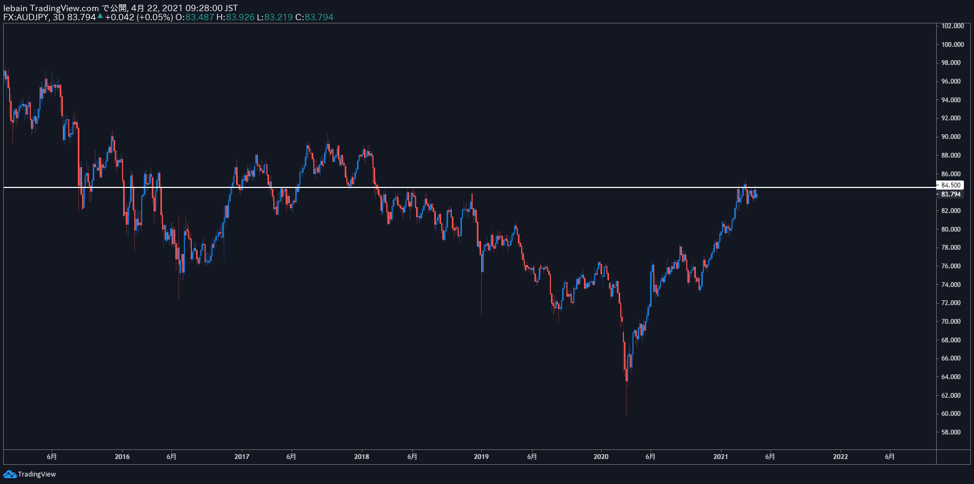Image resolution: width=974 pixels, height=484 pixels.
Task: Click the 88.000 price axis label
Action: point(951,155)
